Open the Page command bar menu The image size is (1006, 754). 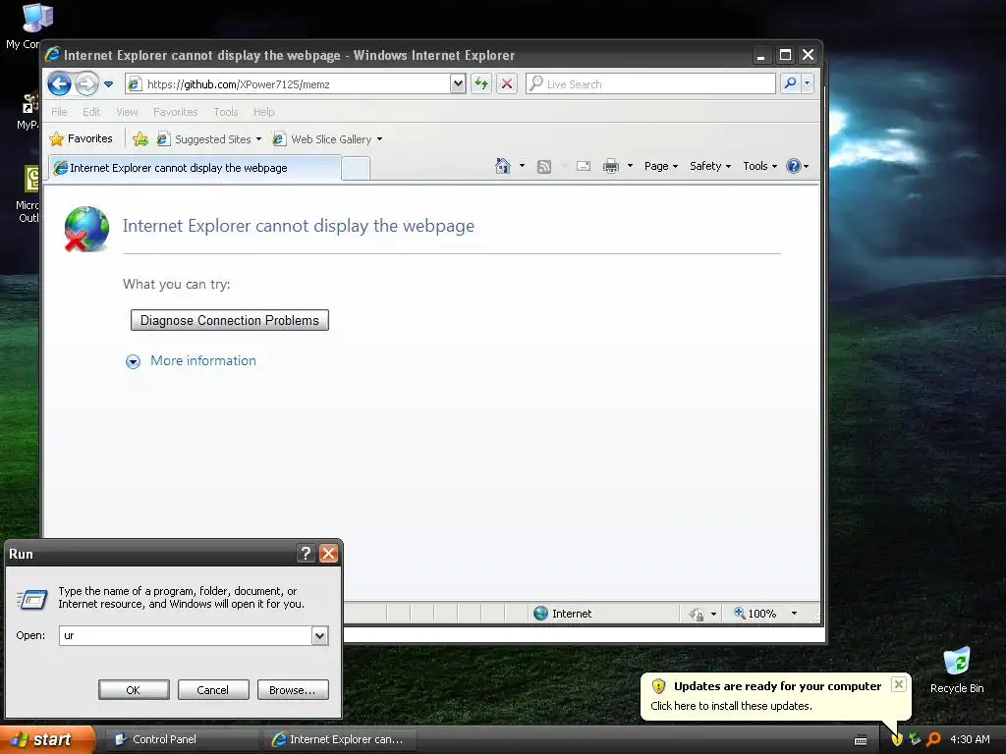tap(661, 166)
